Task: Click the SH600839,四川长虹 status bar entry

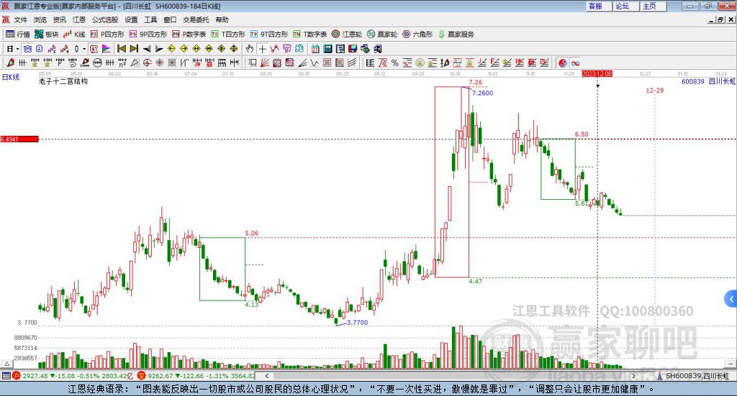Action: (x=693, y=376)
